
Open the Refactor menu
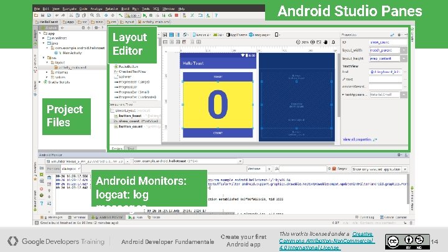(111, 9)
